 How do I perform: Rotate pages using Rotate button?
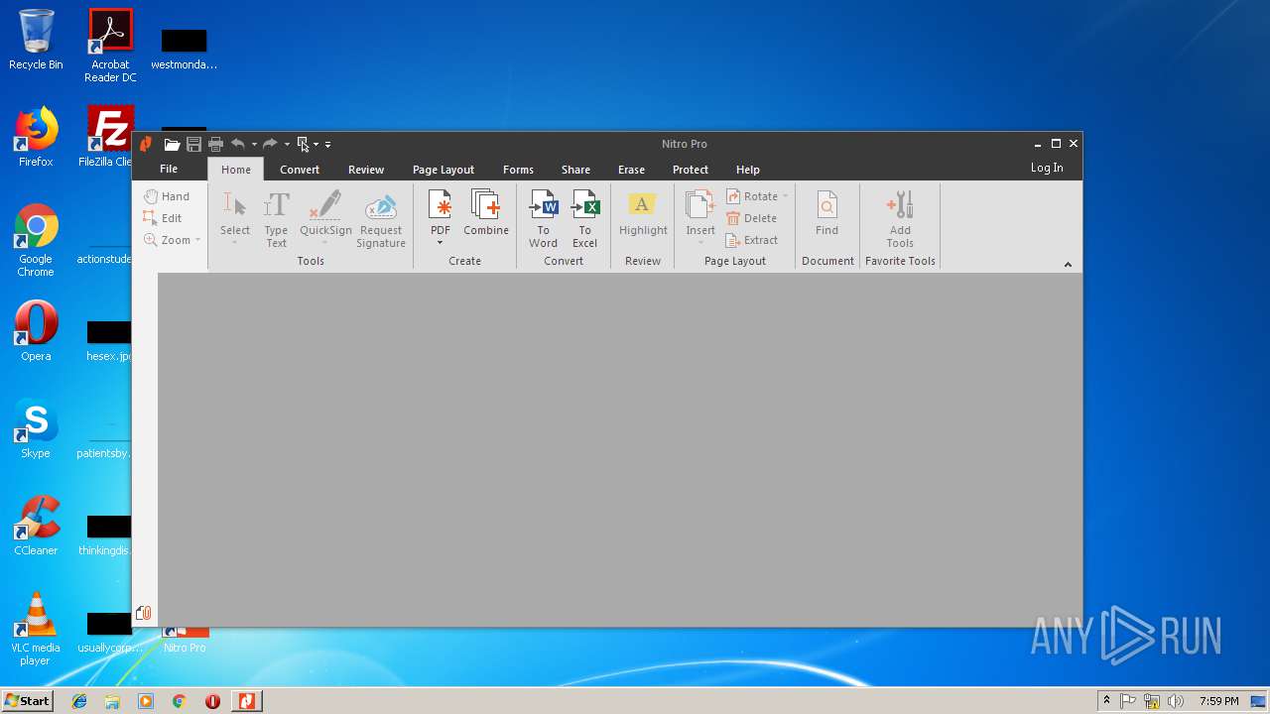(x=753, y=196)
